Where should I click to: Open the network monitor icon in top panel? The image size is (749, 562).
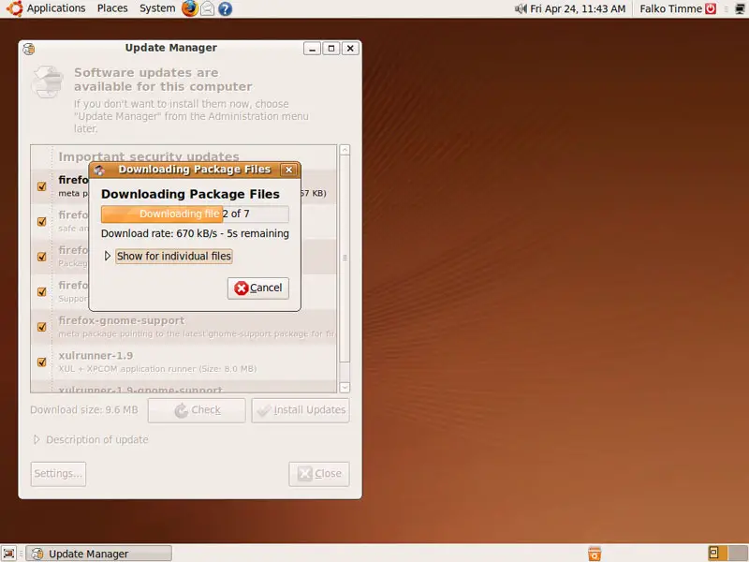click(740, 8)
